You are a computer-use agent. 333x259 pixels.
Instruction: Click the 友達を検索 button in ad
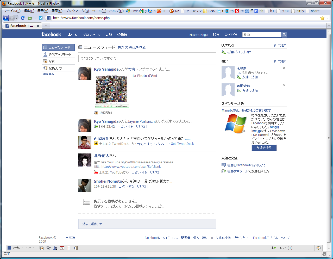264,148
